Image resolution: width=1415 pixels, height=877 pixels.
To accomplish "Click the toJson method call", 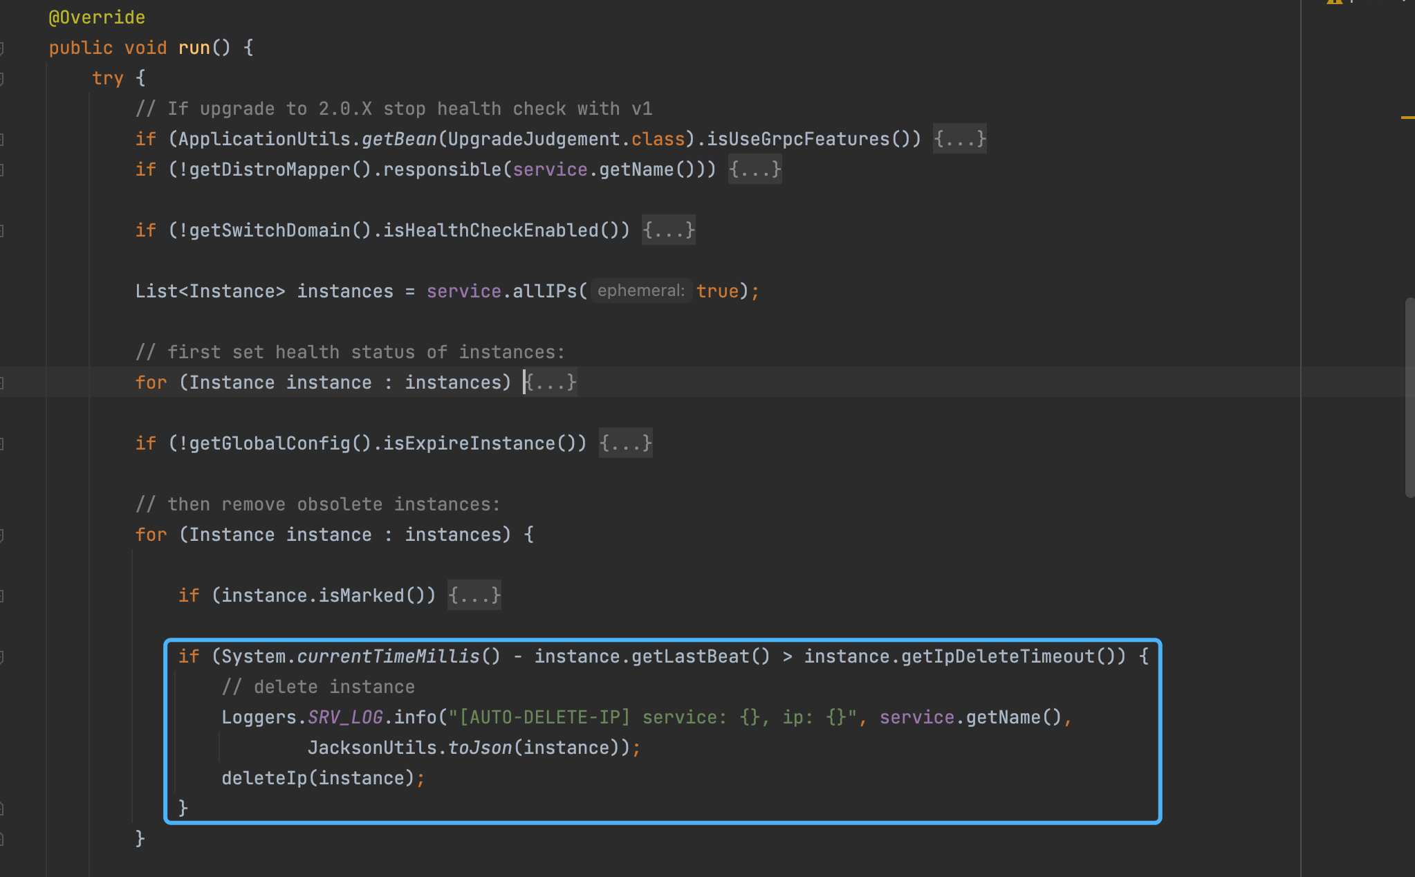I will (480, 748).
